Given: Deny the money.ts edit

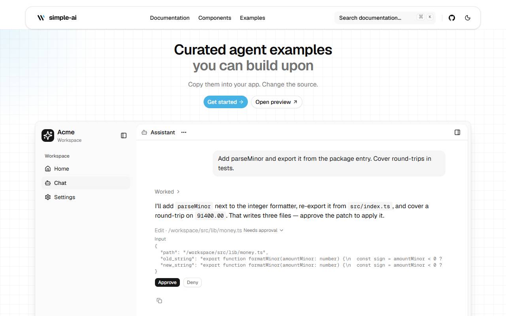Looking at the screenshot, I should (x=193, y=282).
